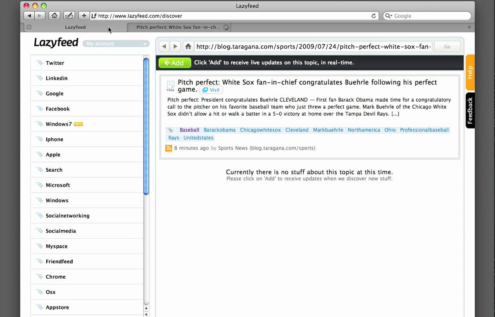The height and width of the screenshot is (317, 495).
Task: Switch to the Pitch perfect White Sox tab
Action: (x=178, y=27)
